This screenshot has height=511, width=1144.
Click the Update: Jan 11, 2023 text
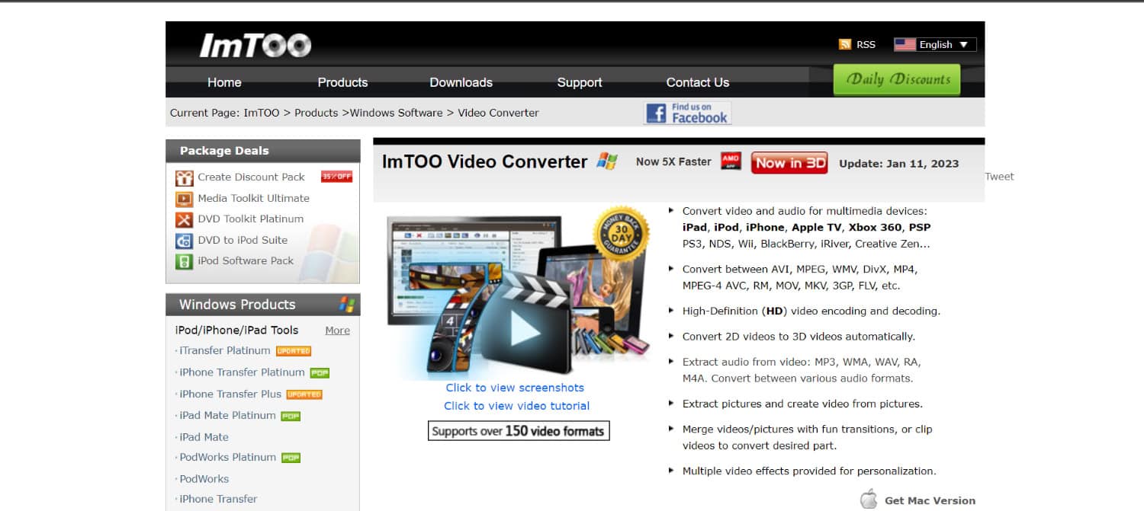click(x=898, y=164)
